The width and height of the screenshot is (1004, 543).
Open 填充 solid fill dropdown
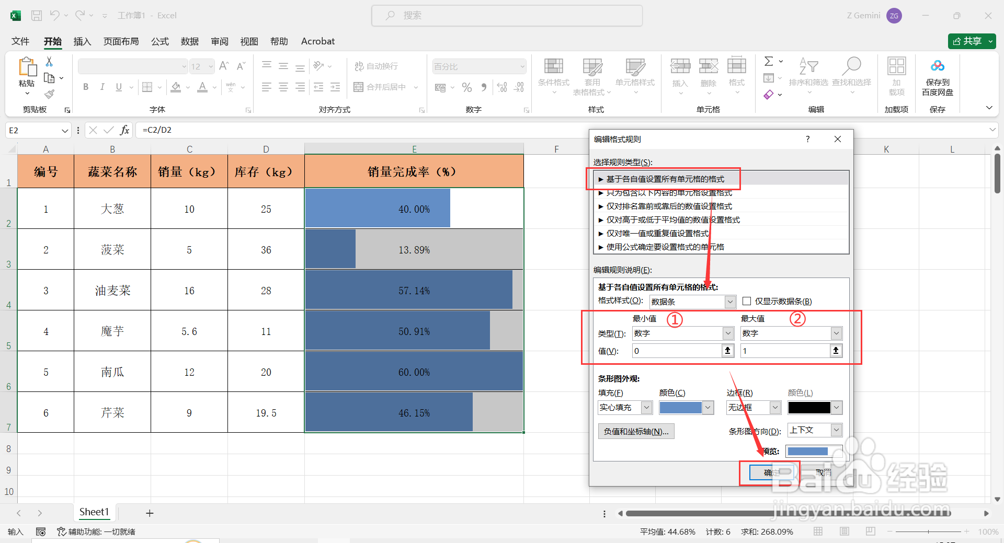[625, 408]
